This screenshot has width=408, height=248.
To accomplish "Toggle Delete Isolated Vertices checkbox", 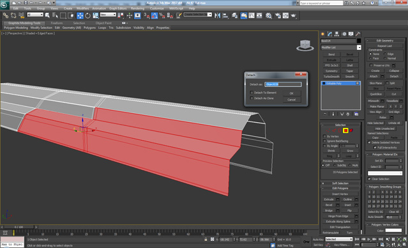I will click(369, 143).
